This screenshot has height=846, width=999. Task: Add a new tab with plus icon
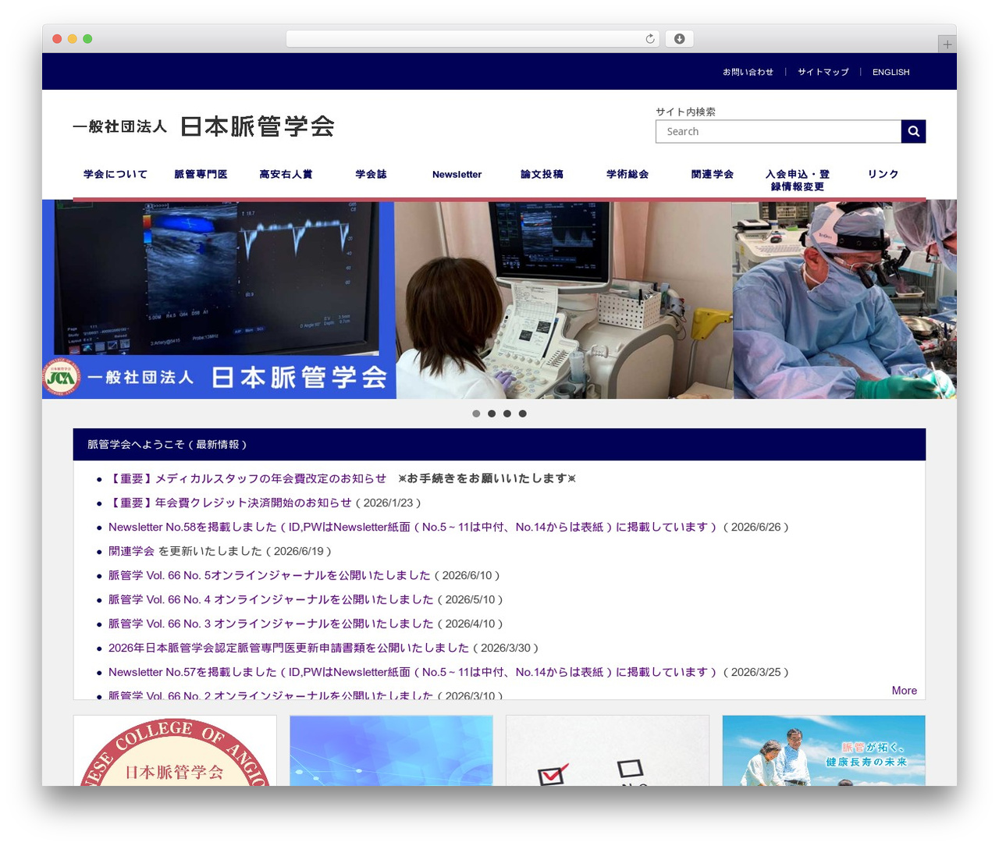[947, 44]
